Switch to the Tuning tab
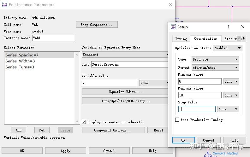 click(181, 39)
